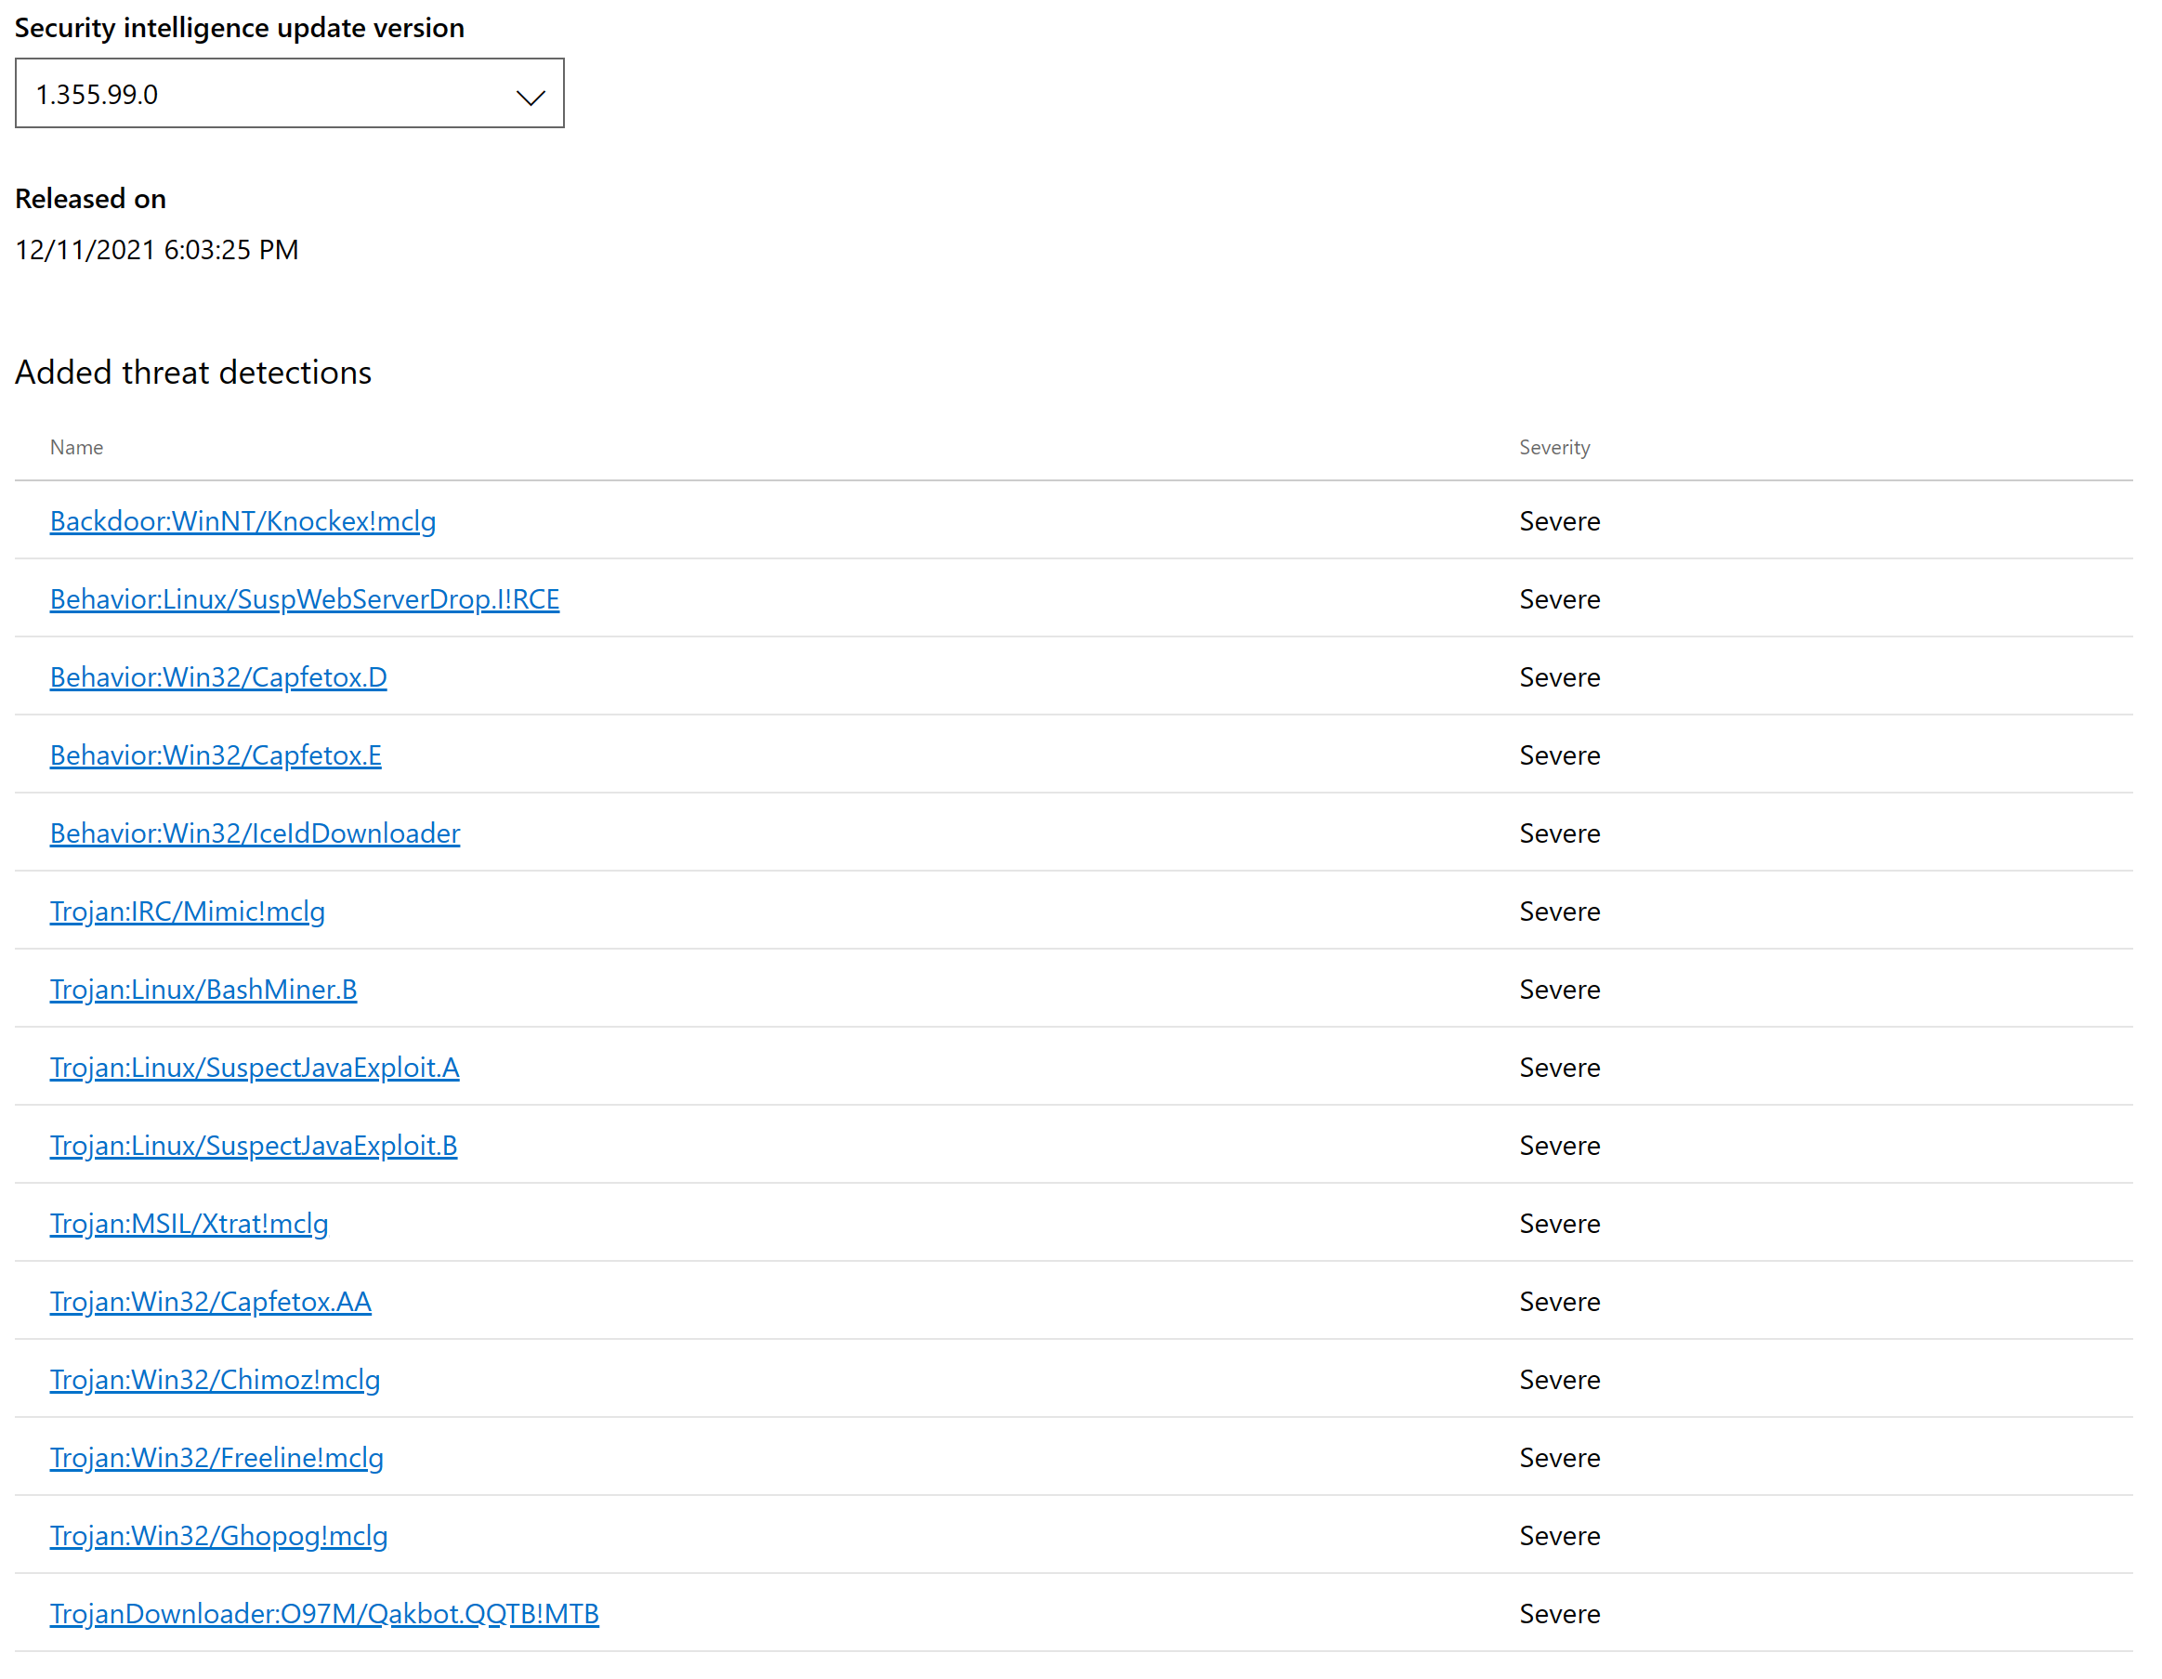This screenshot has height=1679, width=2162.
Task: Open Backdoor:WinNT/Knockex!mclg link
Action: 242,520
